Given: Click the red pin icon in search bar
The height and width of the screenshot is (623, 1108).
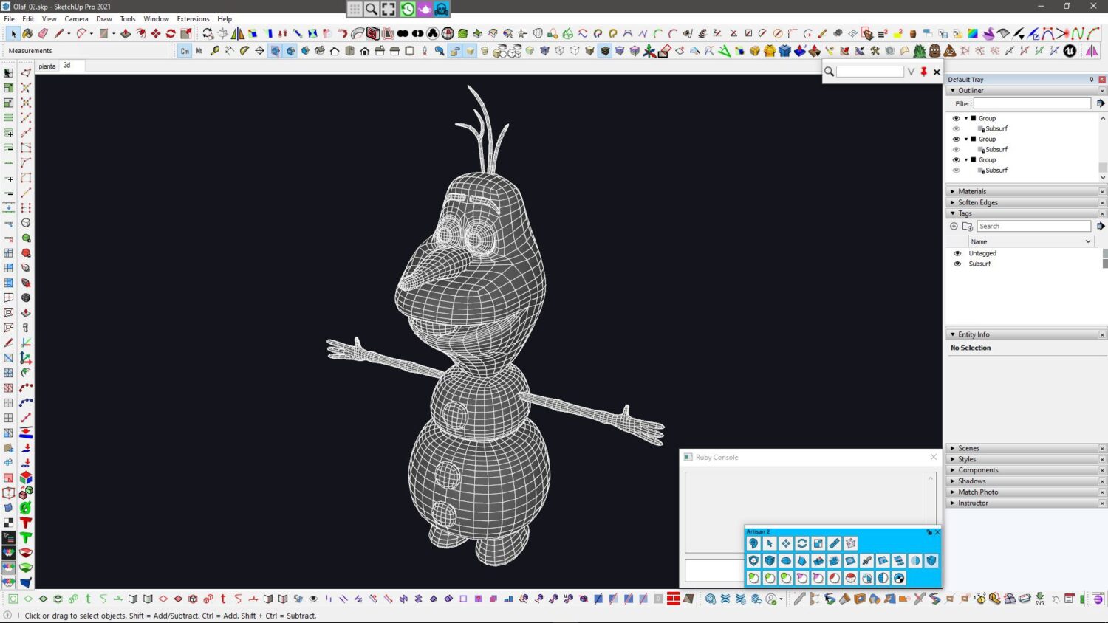Looking at the screenshot, I should [x=923, y=72].
